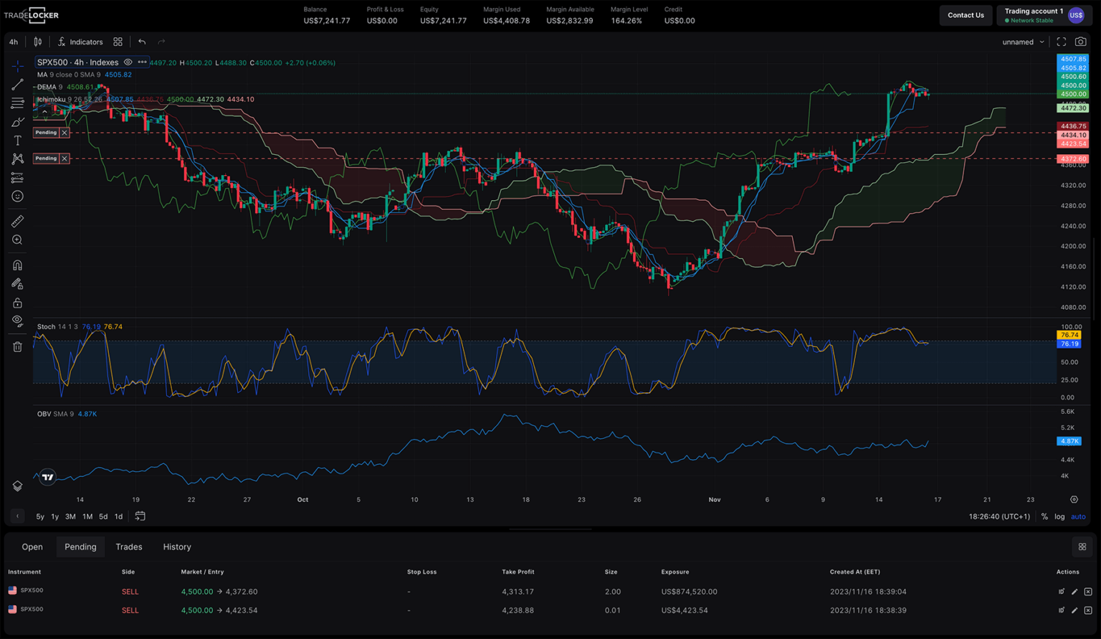Toggle logarithmic price scale

click(1059, 516)
